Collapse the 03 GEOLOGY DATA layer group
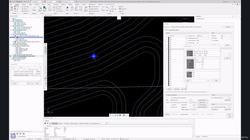 (x=11, y=26)
